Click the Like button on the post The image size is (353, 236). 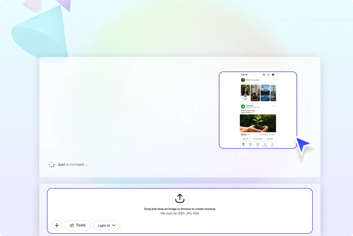[x=246, y=139]
